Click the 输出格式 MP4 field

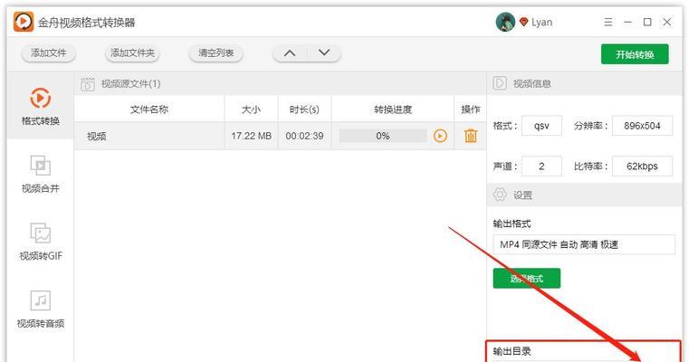584,244
